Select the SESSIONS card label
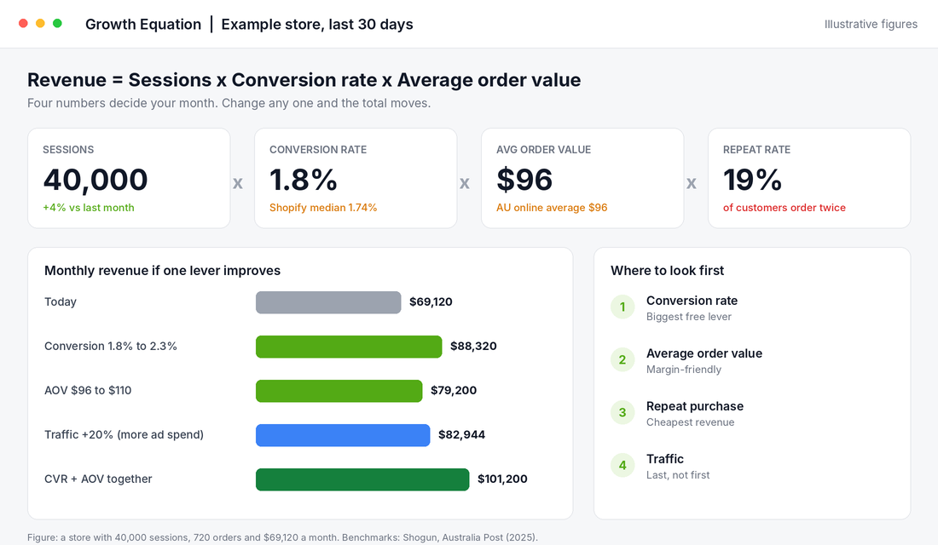Viewport: 938px width, 545px height. (68, 149)
